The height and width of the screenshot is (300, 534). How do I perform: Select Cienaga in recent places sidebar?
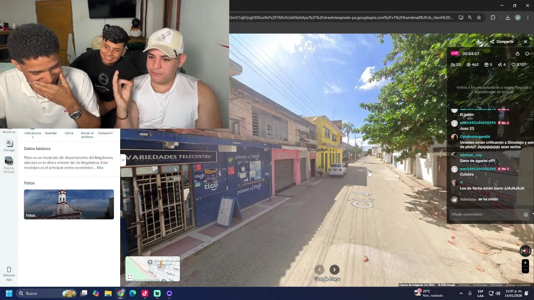point(9,146)
